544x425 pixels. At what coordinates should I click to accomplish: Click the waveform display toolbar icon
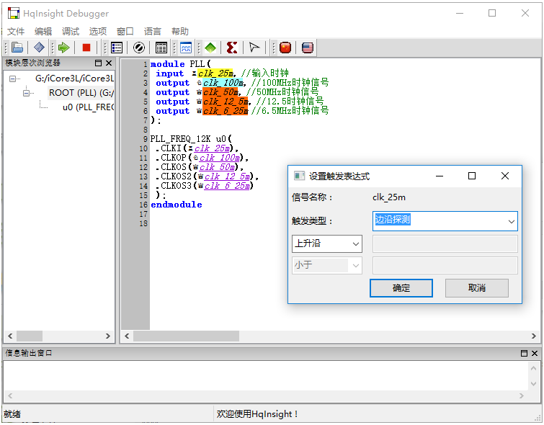pyautogui.click(x=186, y=48)
